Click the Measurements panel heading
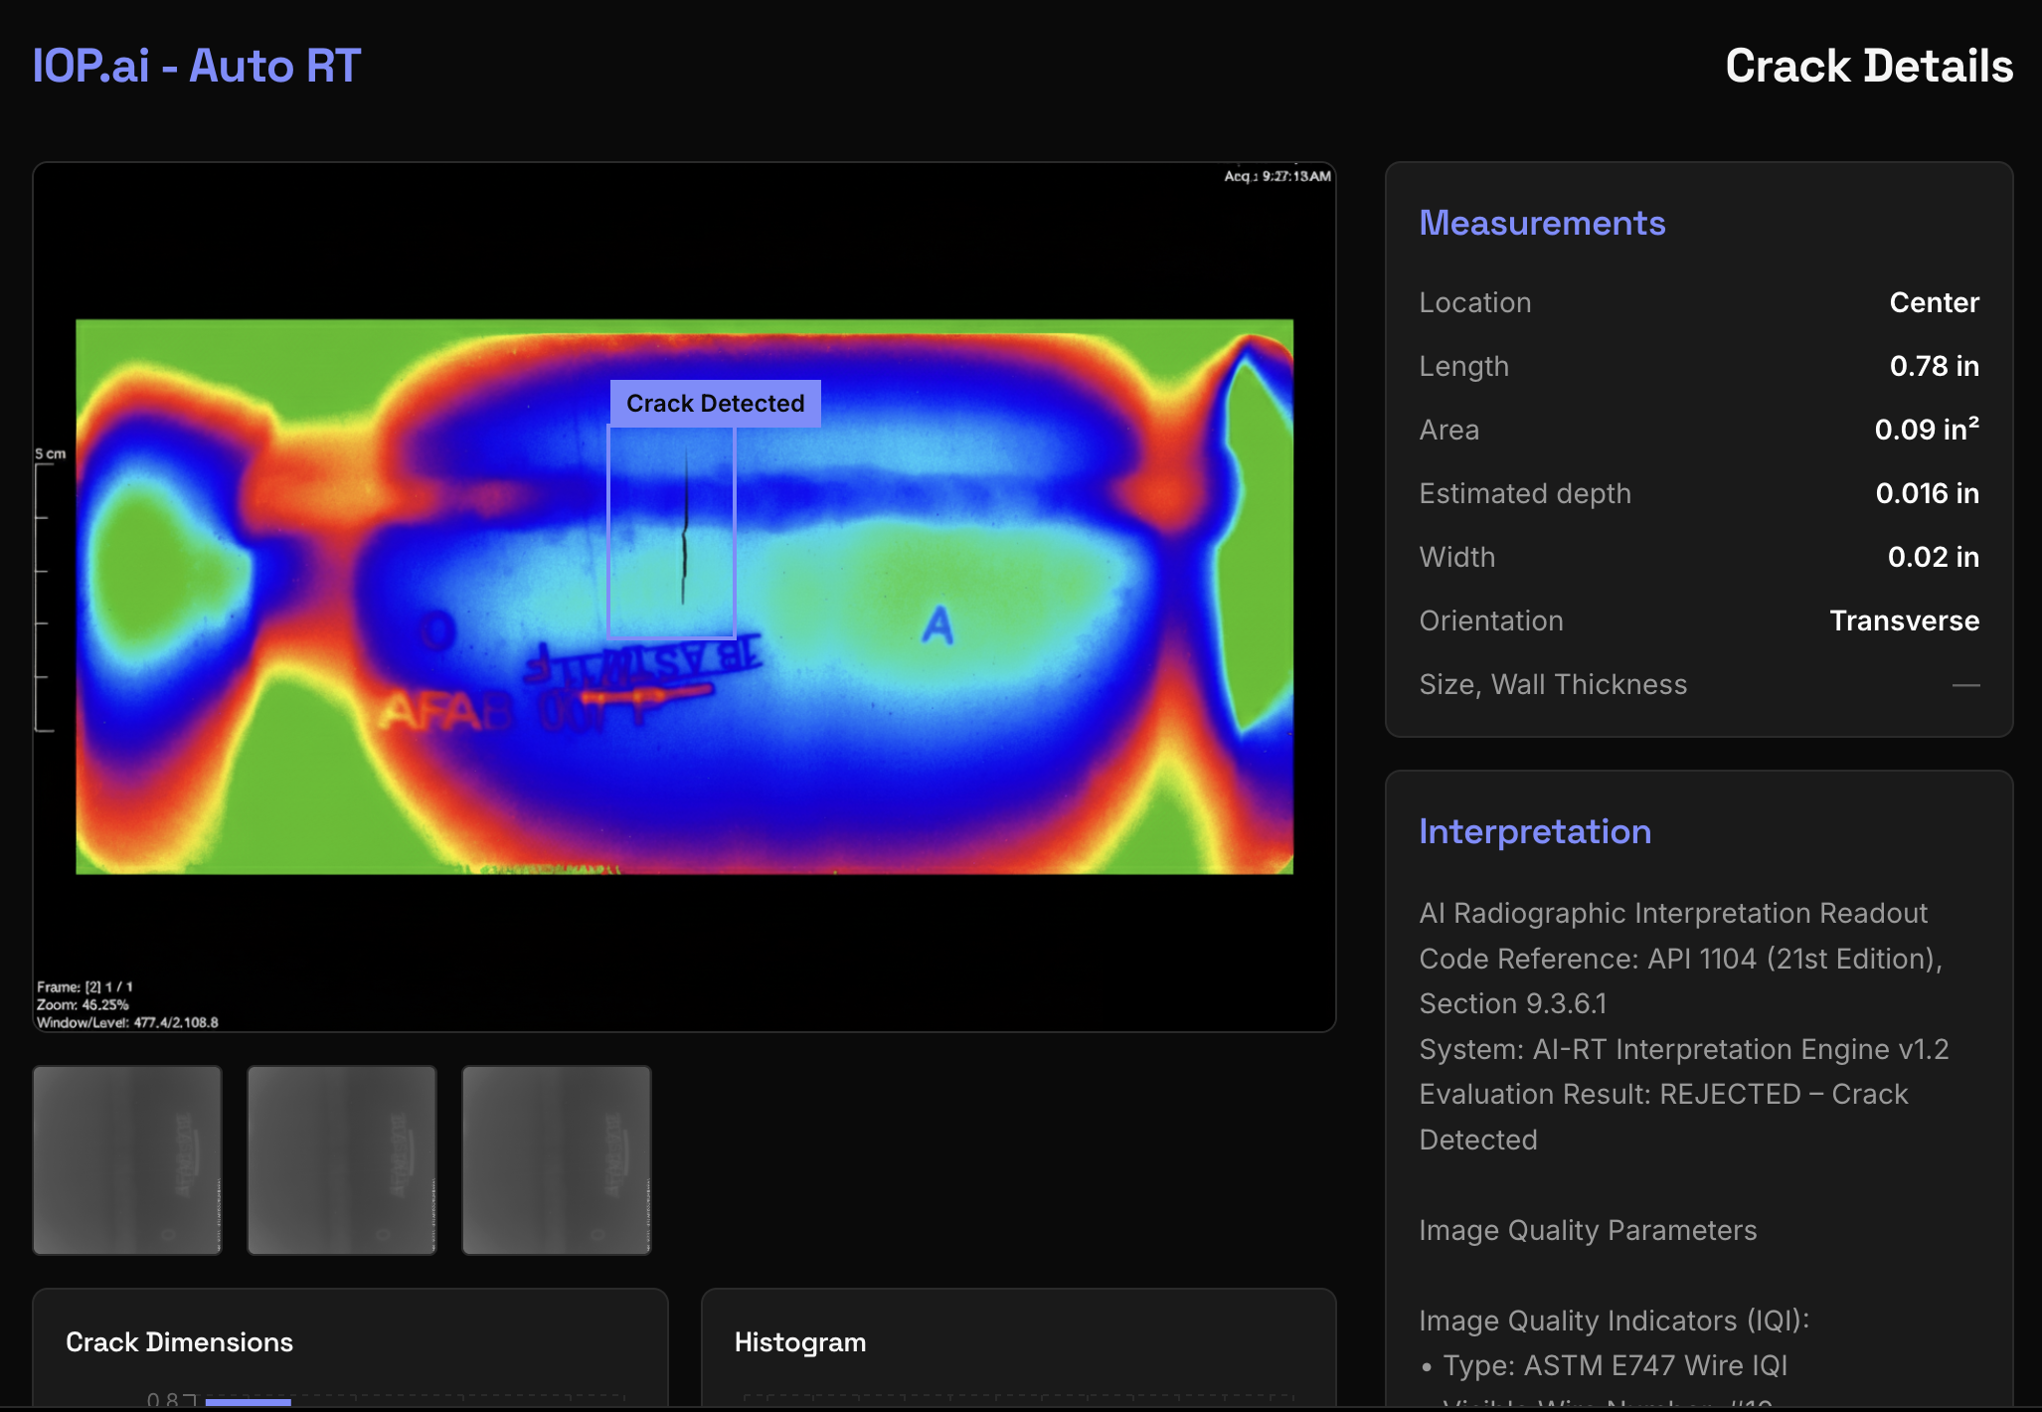2042x1412 pixels. point(1541,223)
